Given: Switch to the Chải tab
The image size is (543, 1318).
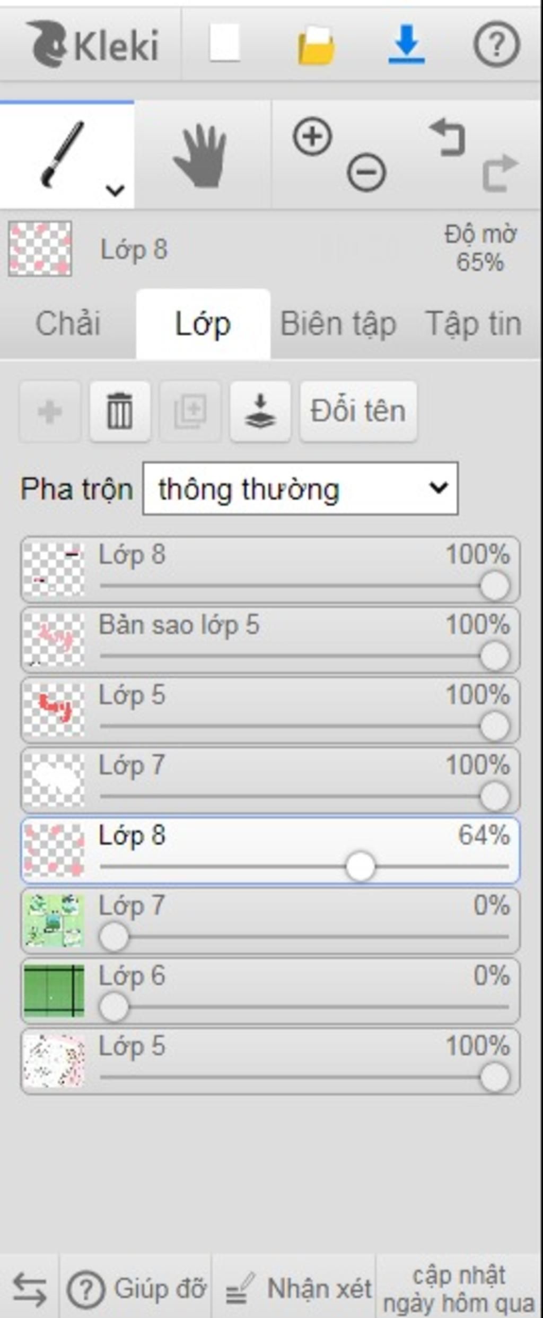Looking at the screenshot, I should pyautogui.click(x=68, y=324).
